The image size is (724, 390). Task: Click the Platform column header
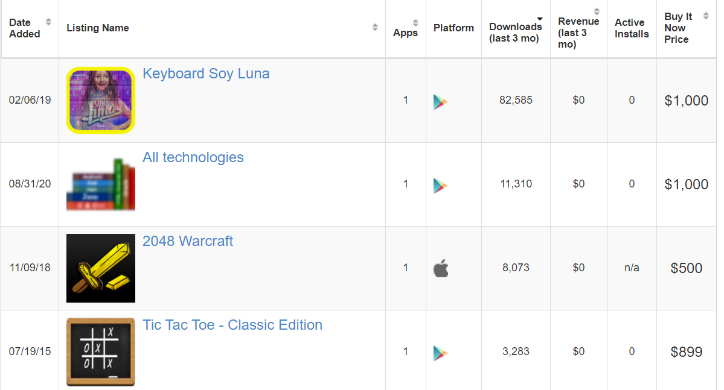[x=453, y=28]
